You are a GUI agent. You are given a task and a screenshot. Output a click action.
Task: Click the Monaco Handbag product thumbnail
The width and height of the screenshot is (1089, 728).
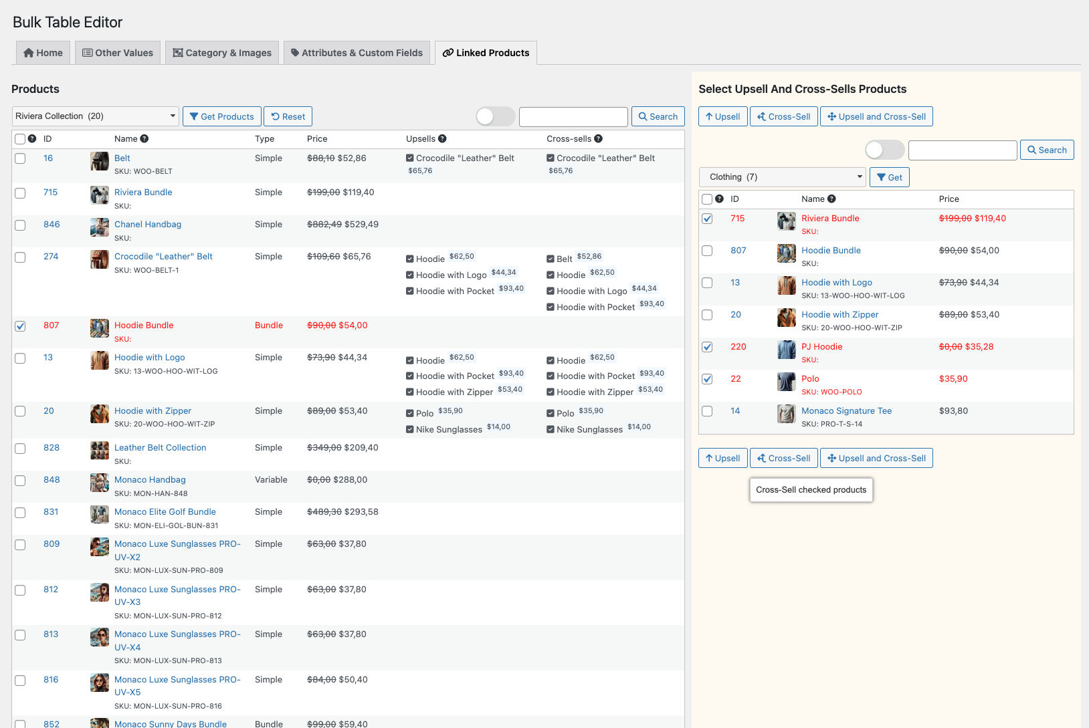pyautogui.click(x=99, y=483)
